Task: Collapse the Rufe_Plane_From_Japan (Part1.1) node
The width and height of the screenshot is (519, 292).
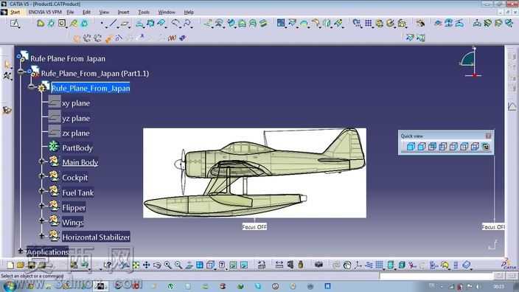Action: pos(21,72)
